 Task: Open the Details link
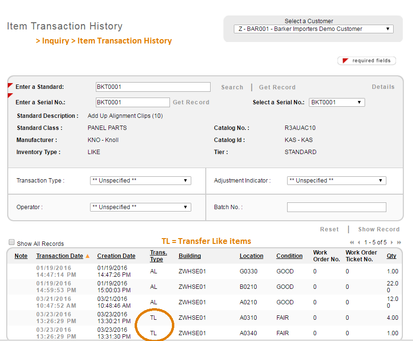click(x=383, y=87)
